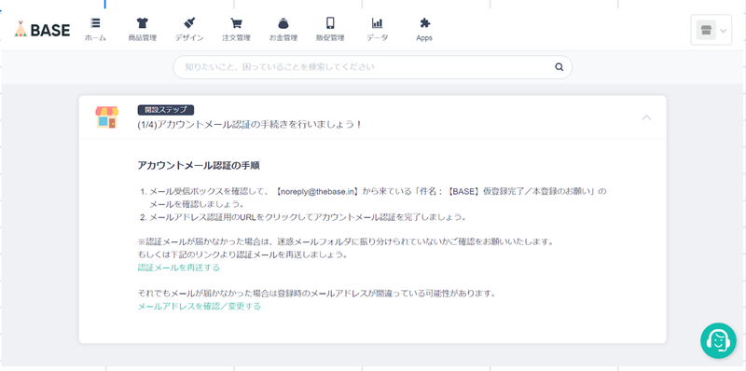Image resolution: width=746 pixels, height=371 pixels.
Task: Click メールアドレスを確認/変更する link
Action: pos(200,307)
